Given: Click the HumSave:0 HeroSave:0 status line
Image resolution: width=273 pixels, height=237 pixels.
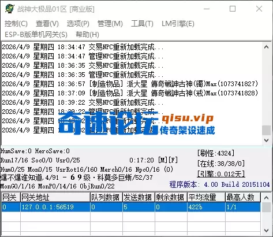Looking at the screenshot, I should coord(35,151).
